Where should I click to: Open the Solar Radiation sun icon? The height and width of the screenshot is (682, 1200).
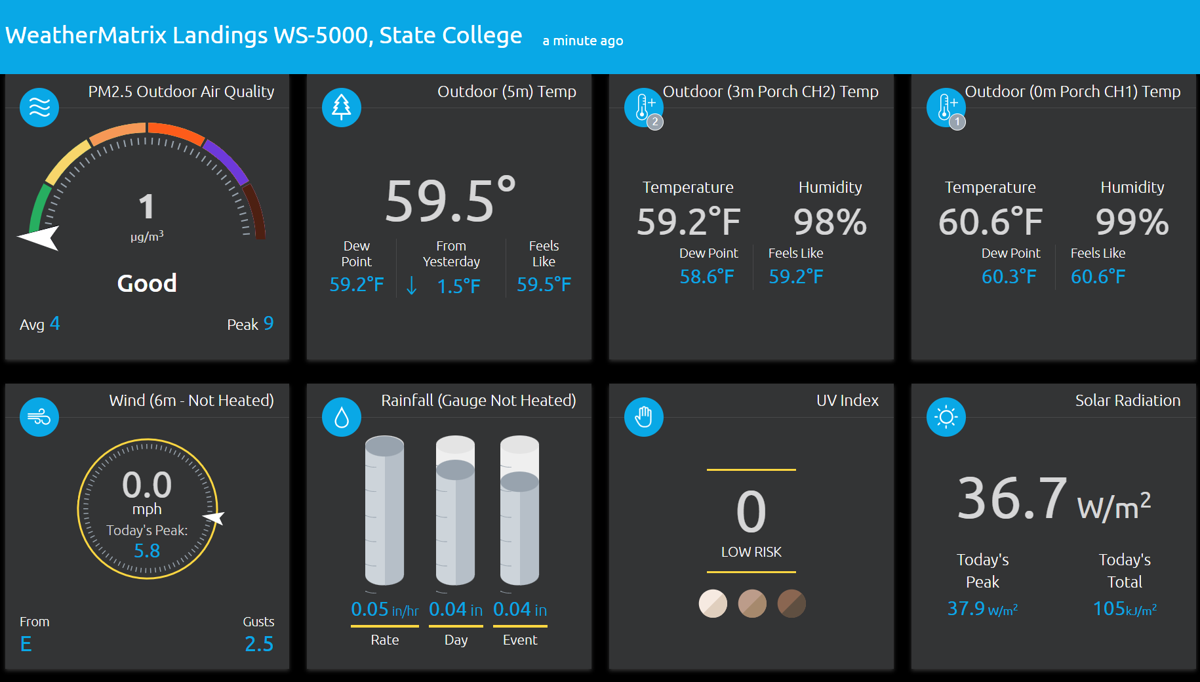pyautogui.click(x=946, y=417)
